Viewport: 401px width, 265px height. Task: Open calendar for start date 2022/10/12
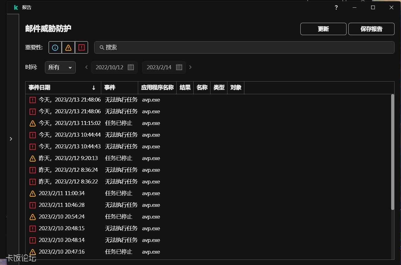tap(131, 67)
